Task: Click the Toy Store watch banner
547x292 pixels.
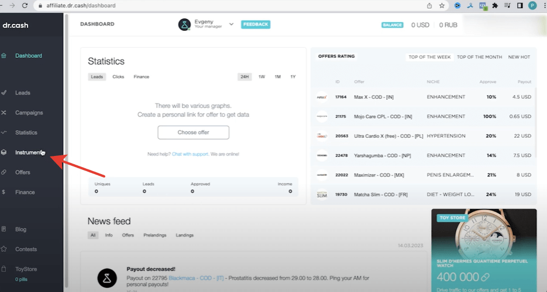Action: pyautogui.click(x=484, y=250)
